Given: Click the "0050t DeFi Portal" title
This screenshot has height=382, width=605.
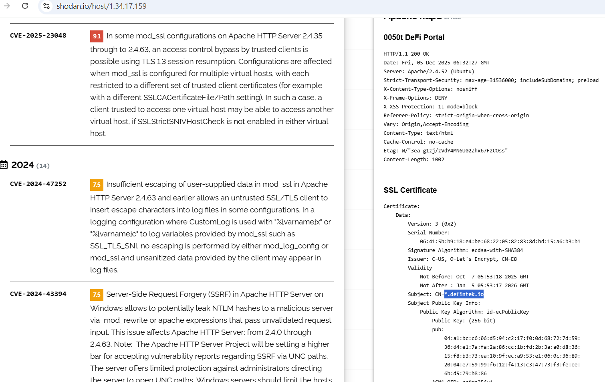Looking at the screenshot, I should 414,37.
